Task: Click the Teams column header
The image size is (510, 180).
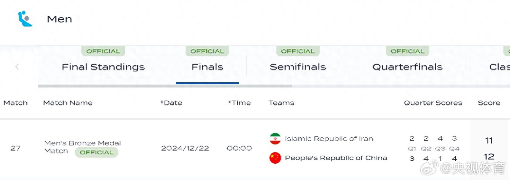Action: tap(281, 103)
